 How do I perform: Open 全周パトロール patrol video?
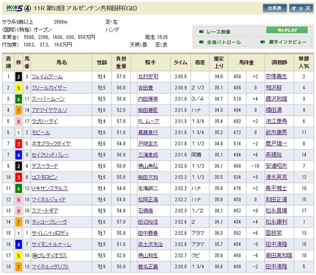click(223, 42)
